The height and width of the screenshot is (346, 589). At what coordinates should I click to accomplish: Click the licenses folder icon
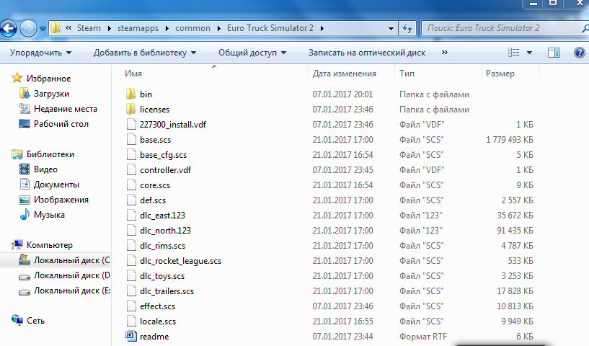point(130,109)
